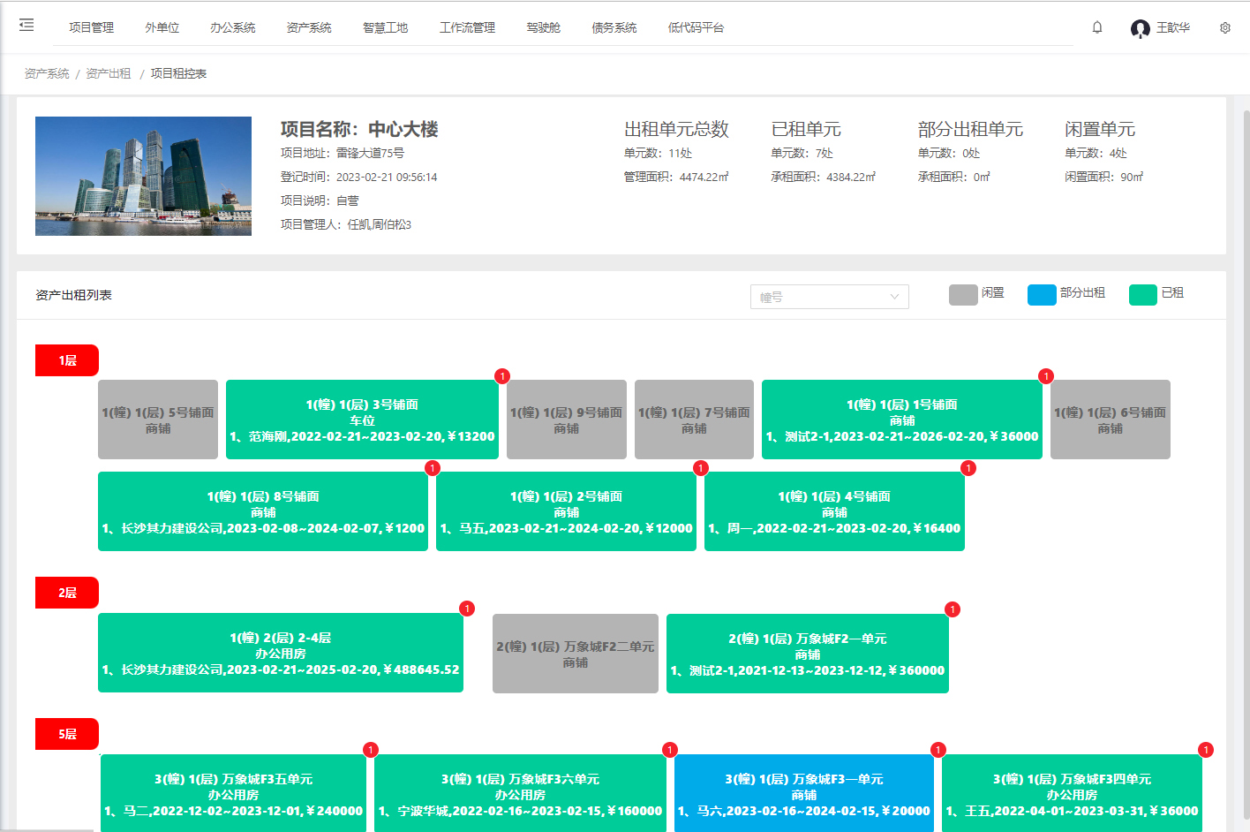This screenshot has width=1250, height=832.
Task: Open the 资产系统 top menu
Action: click(x=309, y=28)
